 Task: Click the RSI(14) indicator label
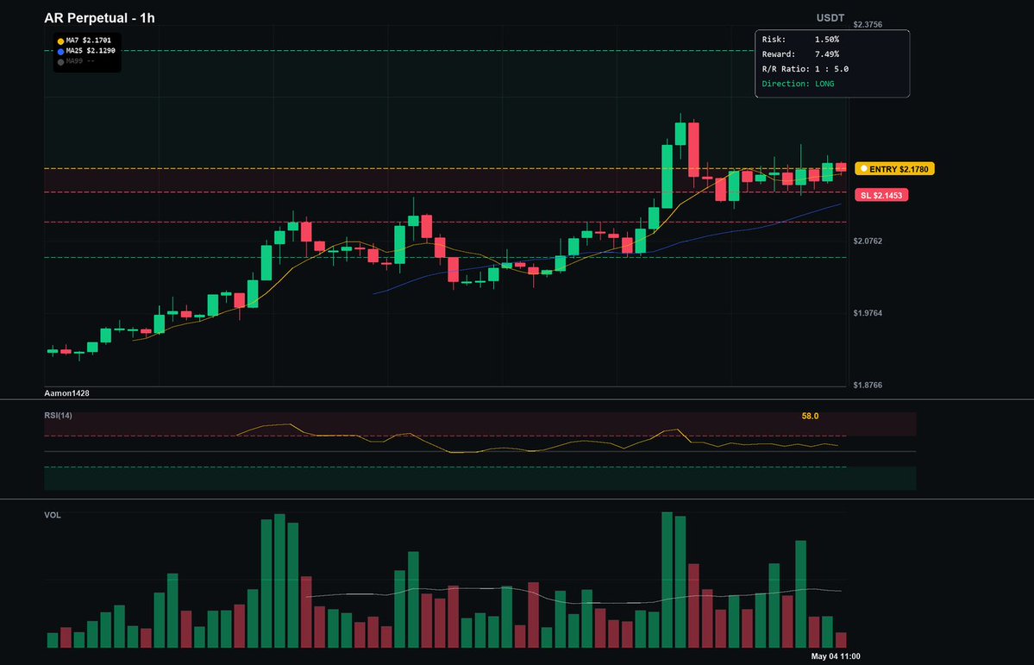point(58,416)
